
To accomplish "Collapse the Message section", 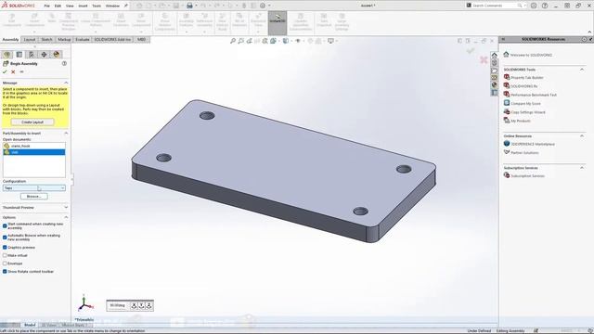I will pyautogui.click(x=66, y=83).
